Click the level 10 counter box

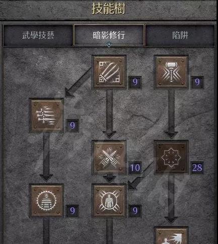(x=135, y=167)
